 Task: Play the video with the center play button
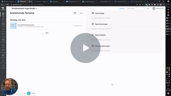85,48
